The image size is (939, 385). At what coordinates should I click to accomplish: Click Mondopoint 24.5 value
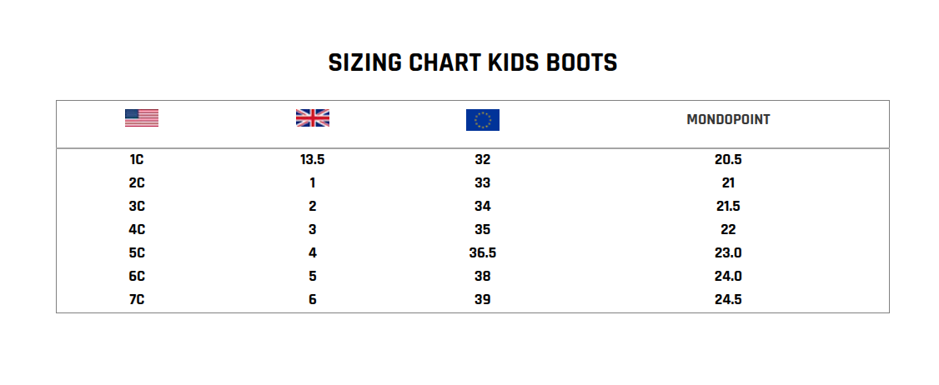(x=728, y=299)
